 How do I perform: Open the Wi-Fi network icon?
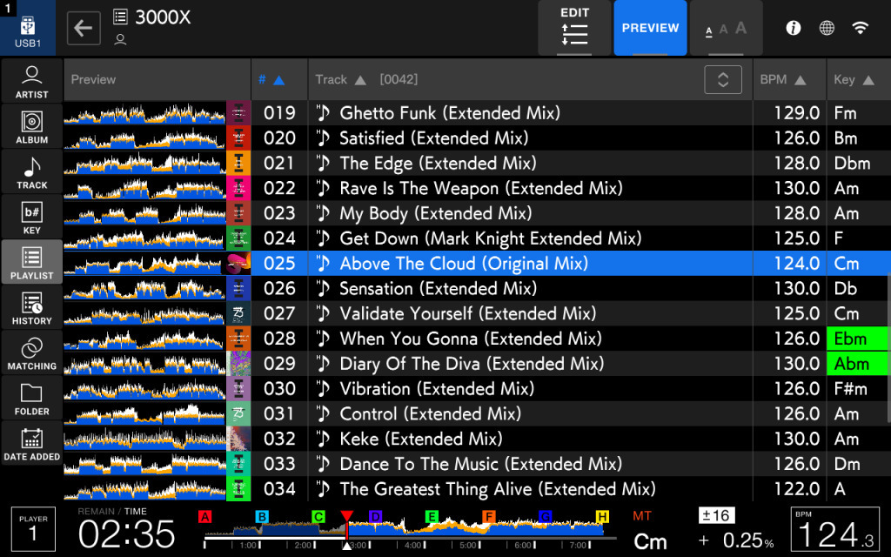[860, 28]
